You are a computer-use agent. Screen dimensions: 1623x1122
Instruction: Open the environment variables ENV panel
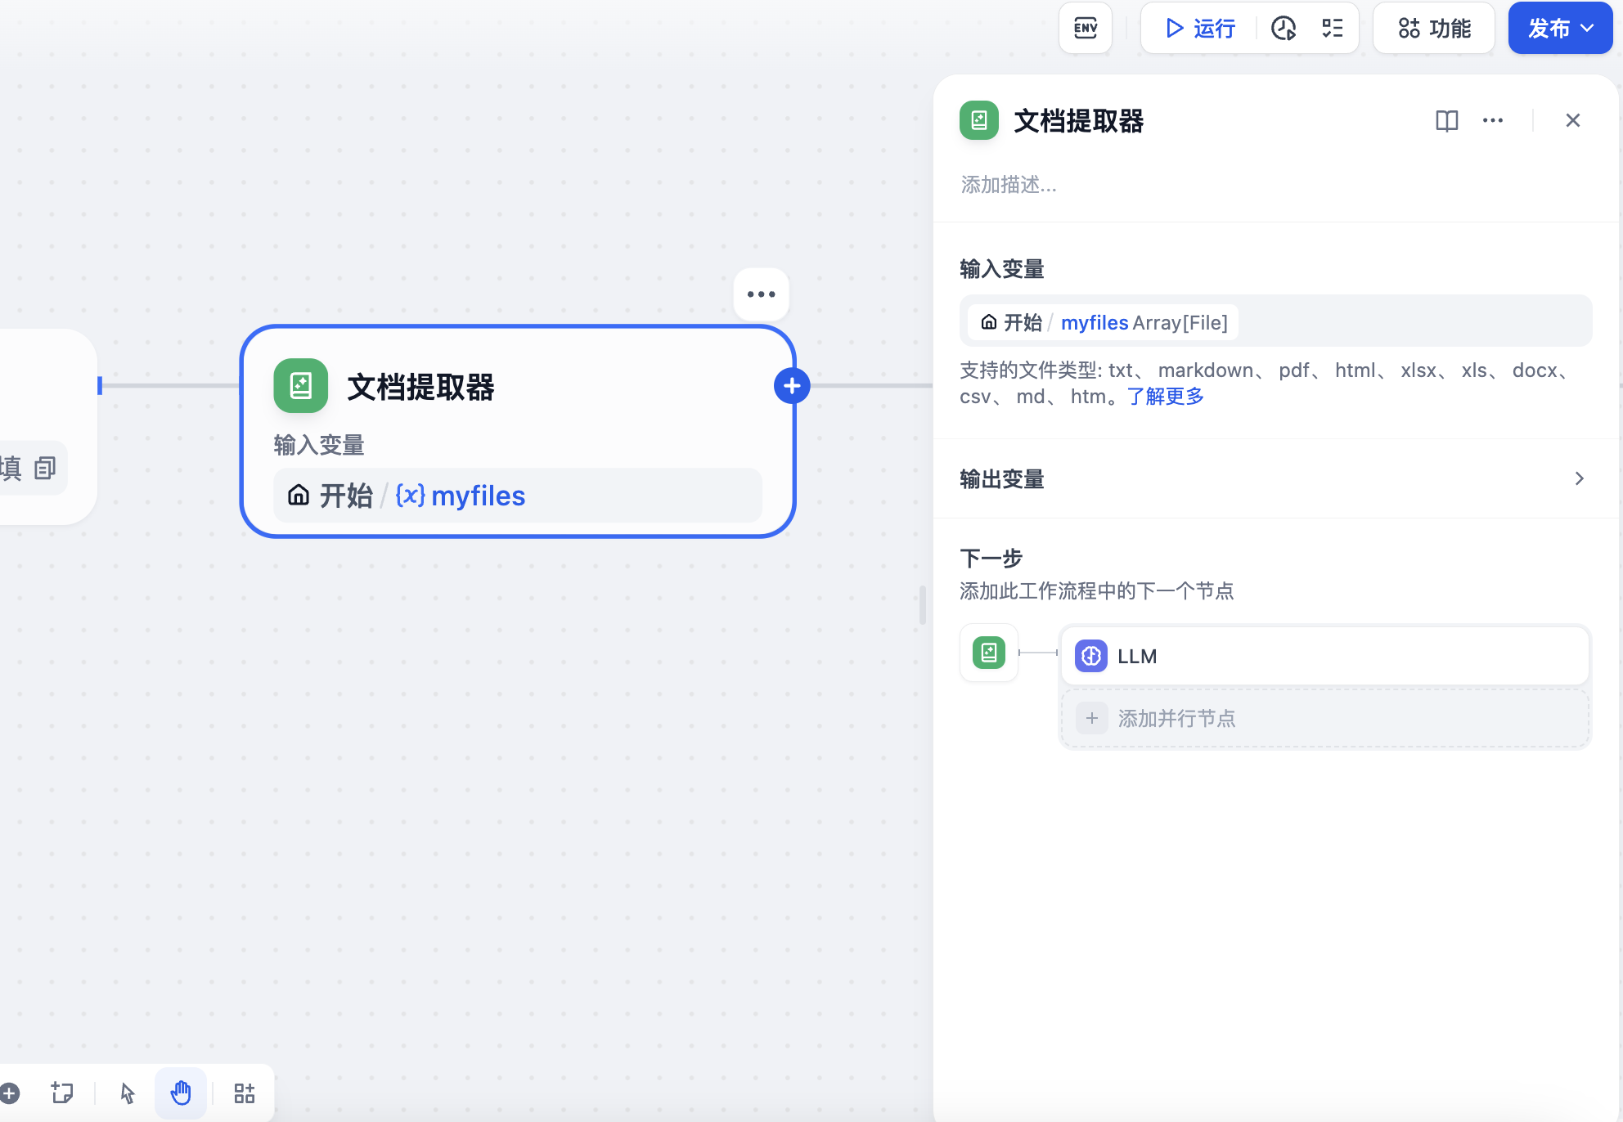(1085, 27)
